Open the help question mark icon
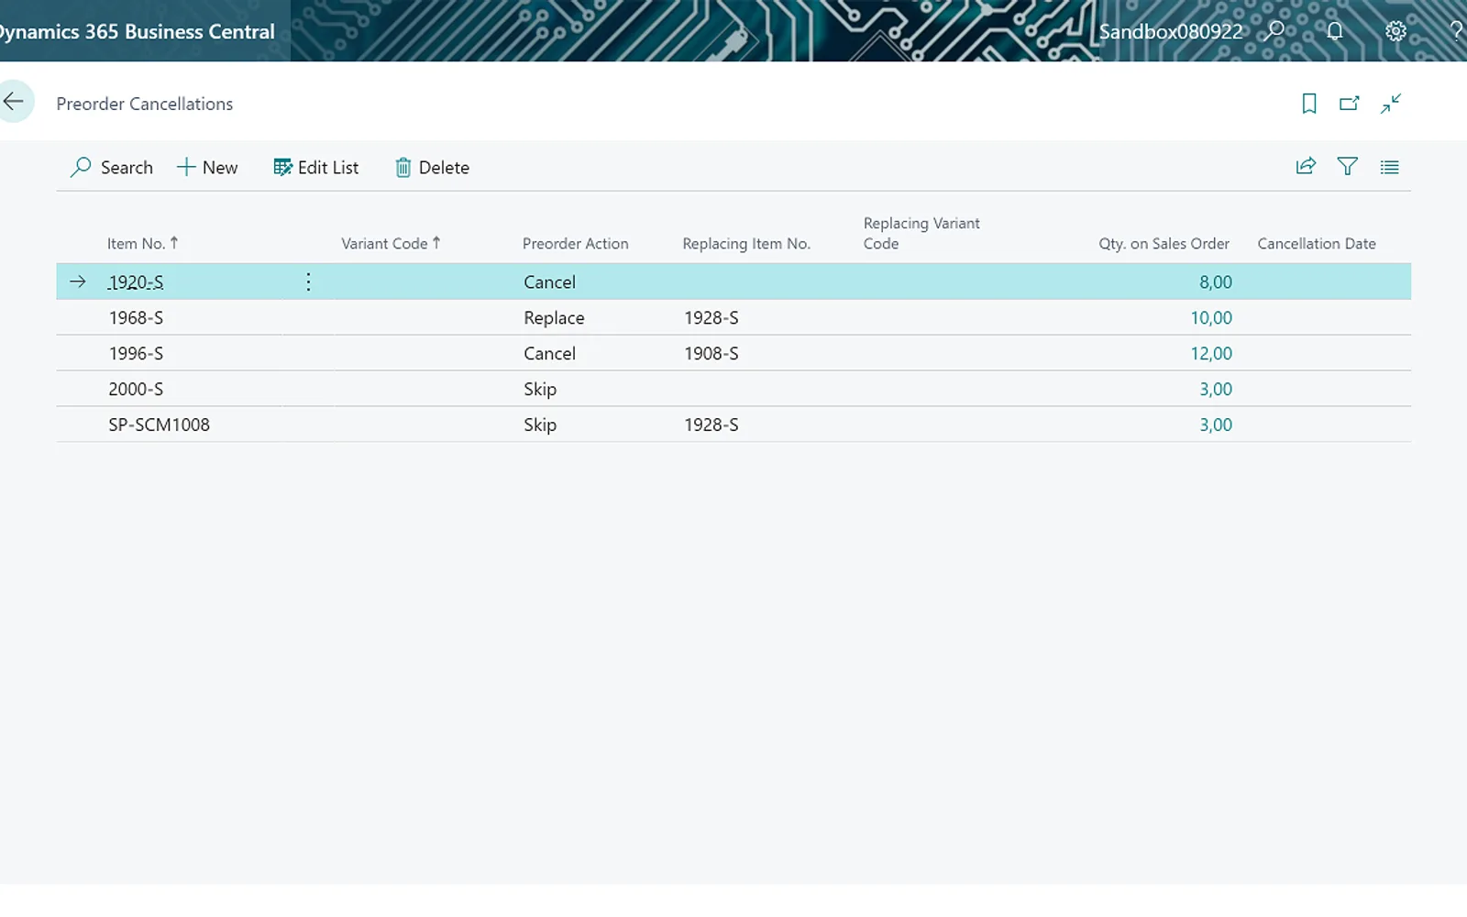The height and width of the screenshot is (917, 1467). coord(1456,31)
